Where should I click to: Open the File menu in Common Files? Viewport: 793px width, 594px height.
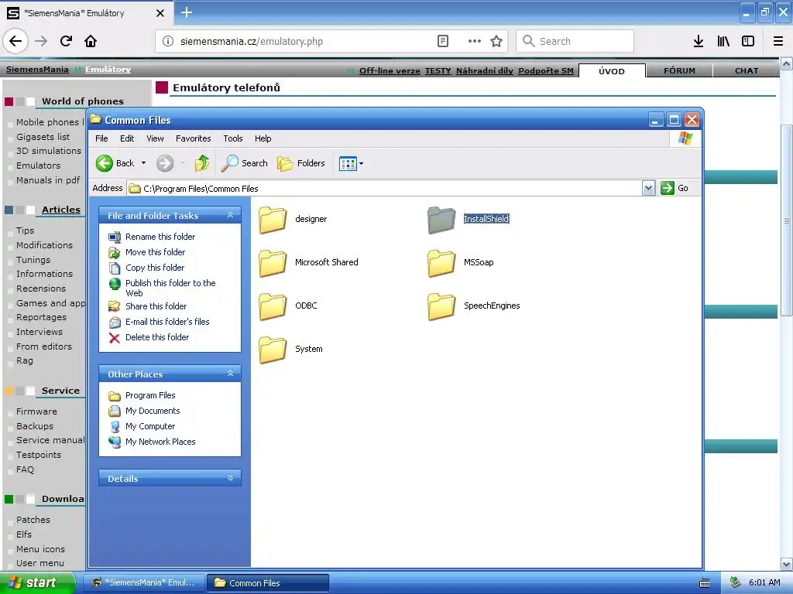(x=101, y=138)
